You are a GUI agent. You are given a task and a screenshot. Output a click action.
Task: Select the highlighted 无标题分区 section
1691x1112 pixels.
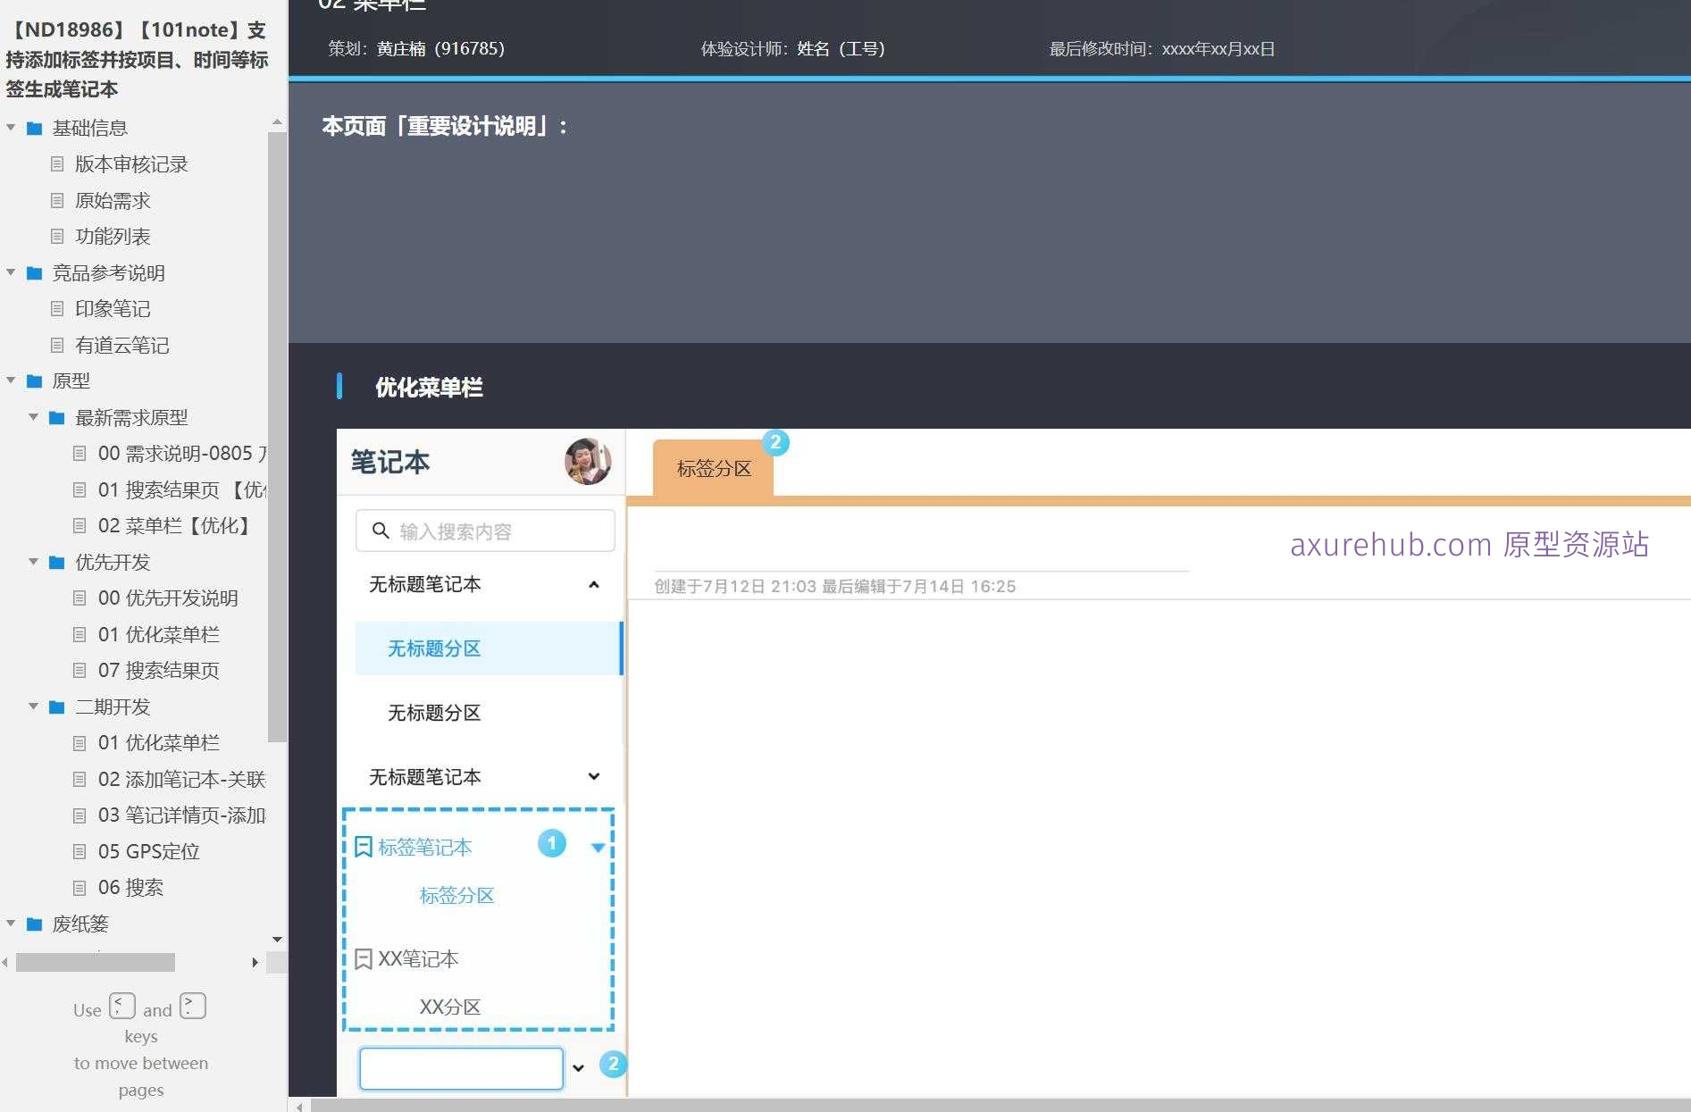point(489,648)
